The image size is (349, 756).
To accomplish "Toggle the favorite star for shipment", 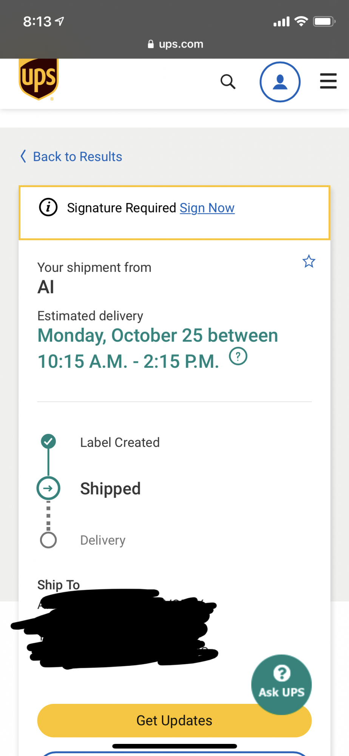I will point(309,261).
